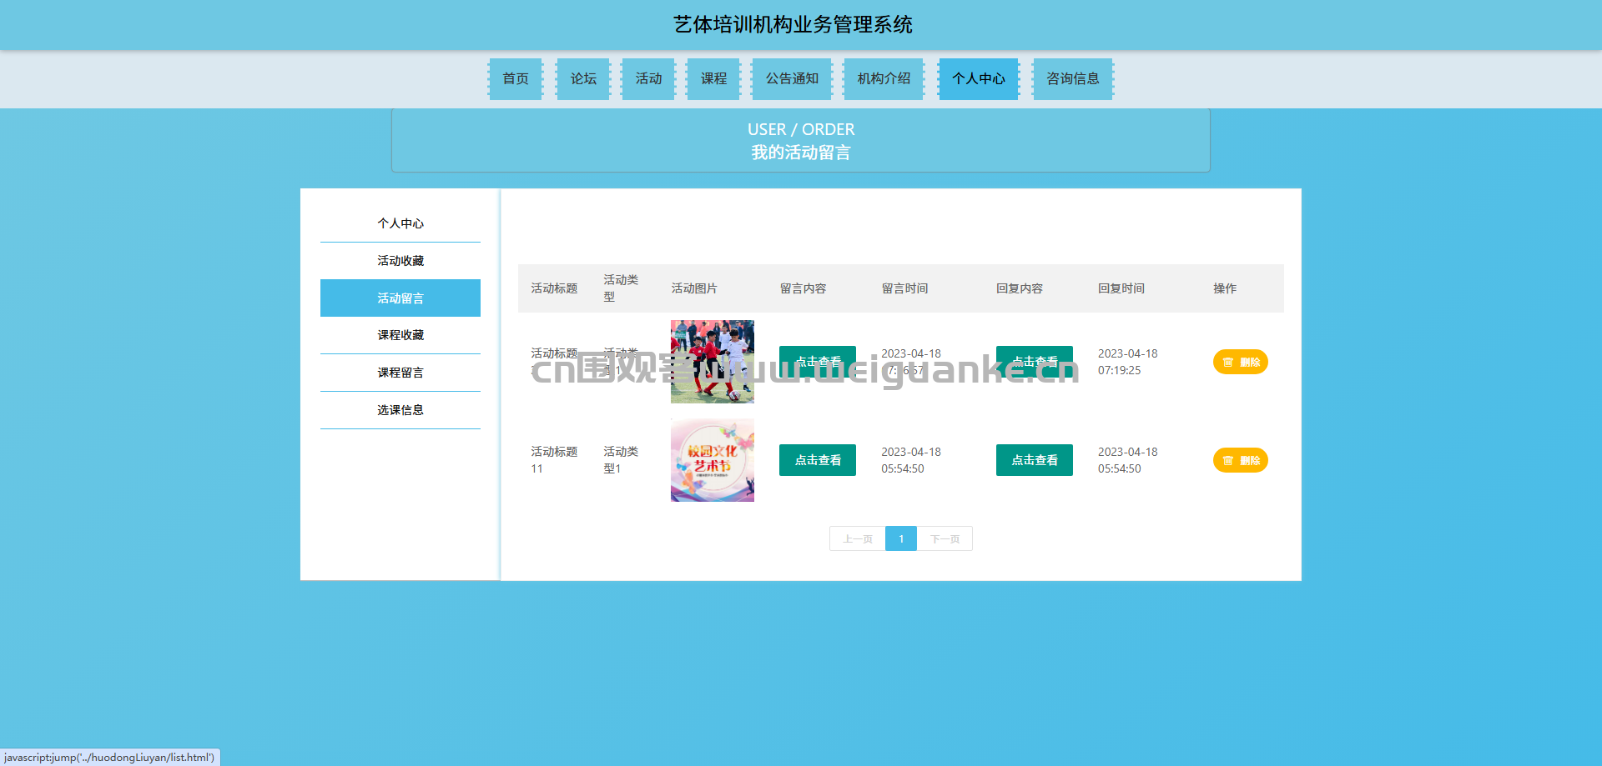Viewport: 1602px width, 766px height.
Task: Click the 操作 column header
Action: click(1225, 288)
